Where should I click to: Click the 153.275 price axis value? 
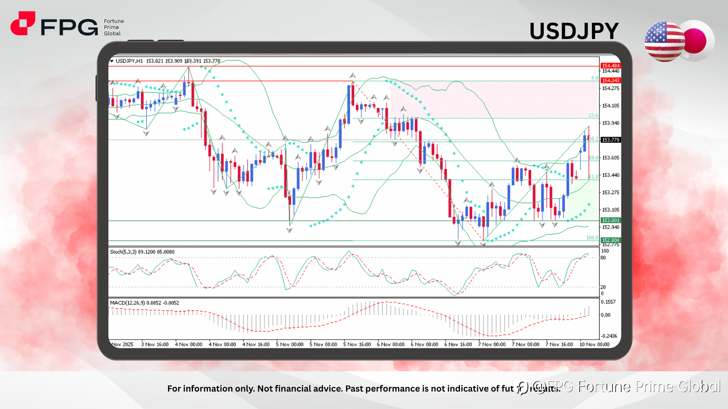610,193
